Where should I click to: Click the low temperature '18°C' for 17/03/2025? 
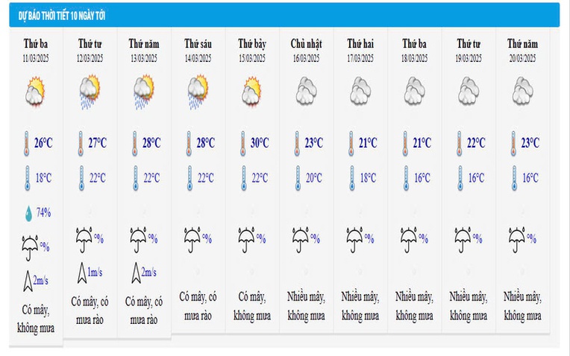click(x=368, y=178)
